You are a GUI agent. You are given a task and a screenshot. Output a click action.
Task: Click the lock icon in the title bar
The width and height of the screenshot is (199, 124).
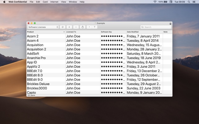(x=170, y=23)
